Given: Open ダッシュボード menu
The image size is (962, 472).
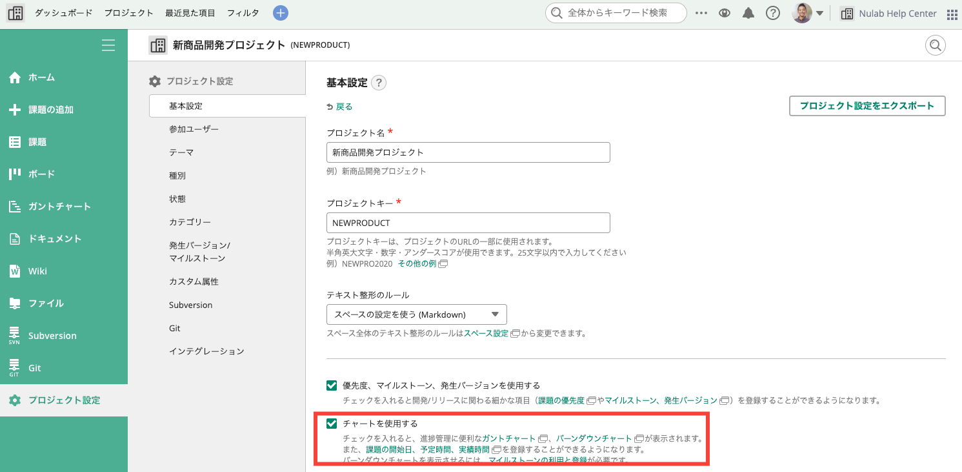Looking at the screenshot, I should [x=63, y=13].
